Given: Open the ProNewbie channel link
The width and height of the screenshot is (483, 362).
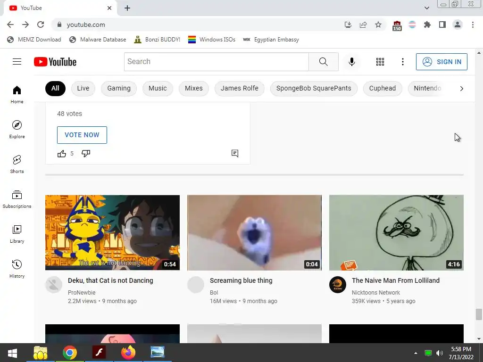Looking at the screenshot, I should click(x=82, y=292).
